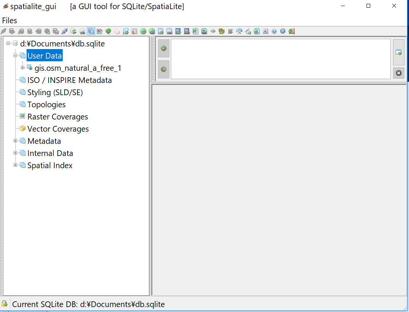Click the WFS antenna toolbar icon

coord(239,31)
